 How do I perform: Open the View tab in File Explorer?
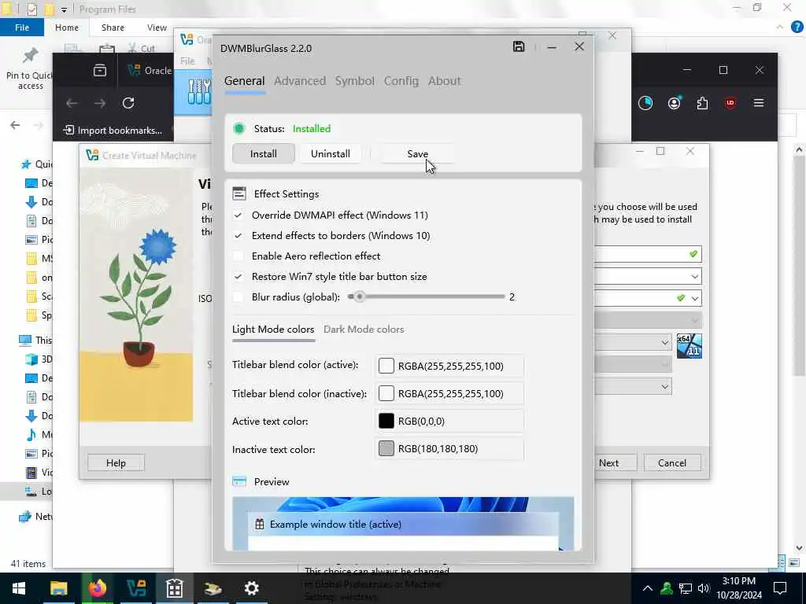pos(157,28)
